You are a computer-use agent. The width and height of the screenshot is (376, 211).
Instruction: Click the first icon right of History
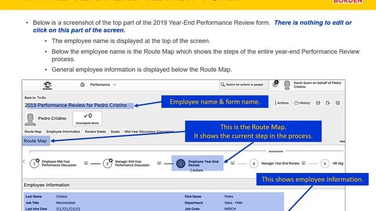pyautogui.click(x=318, y=103)
